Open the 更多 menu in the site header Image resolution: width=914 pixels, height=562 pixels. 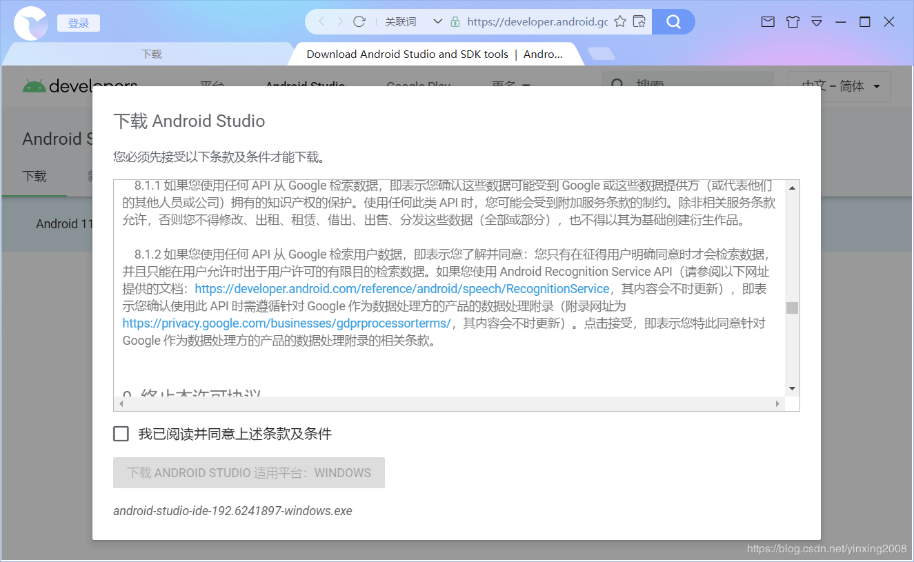click(x=511, y=86)
